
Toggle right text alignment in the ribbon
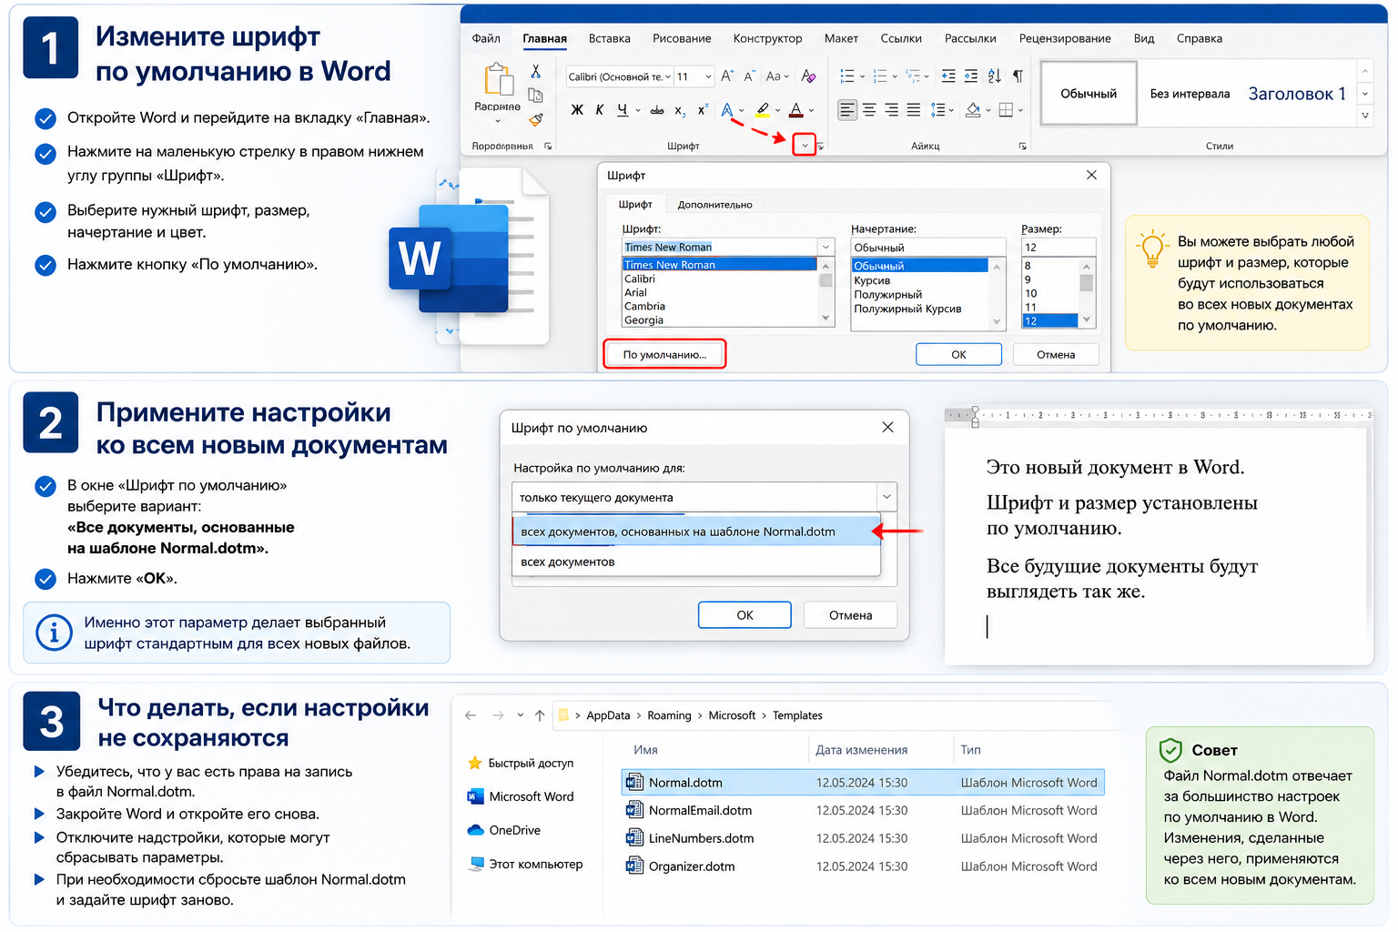click(891, 110)
